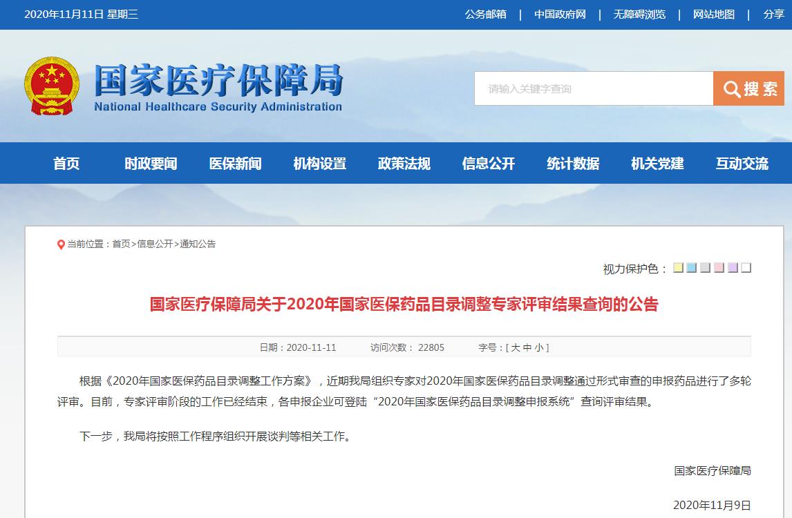
Task: Click the red location pin icon
Action: (x=61, y=244)
